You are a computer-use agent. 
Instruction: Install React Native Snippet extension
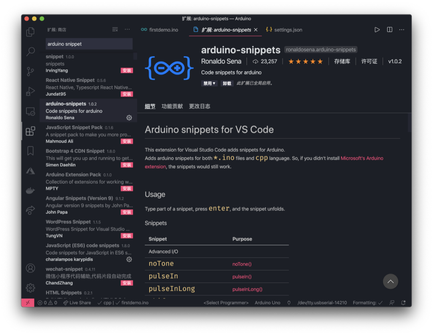(x=127, y=94)
